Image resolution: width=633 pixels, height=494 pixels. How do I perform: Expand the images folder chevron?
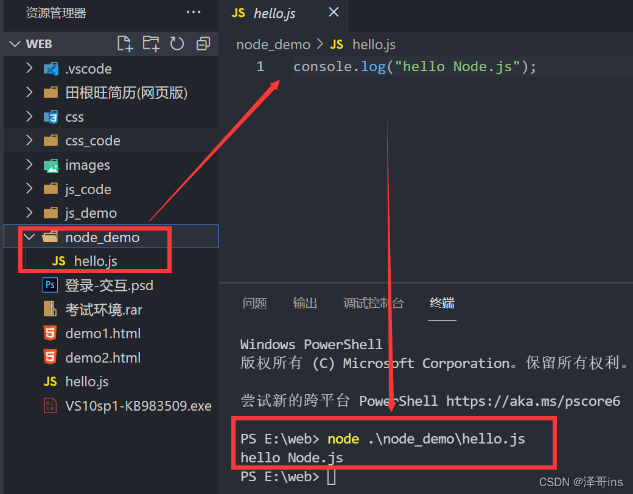click(29, 165)
